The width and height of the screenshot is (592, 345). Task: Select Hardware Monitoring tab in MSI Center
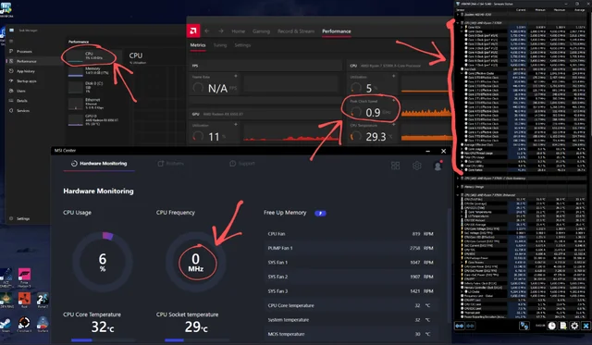click(x=99, y=164)
